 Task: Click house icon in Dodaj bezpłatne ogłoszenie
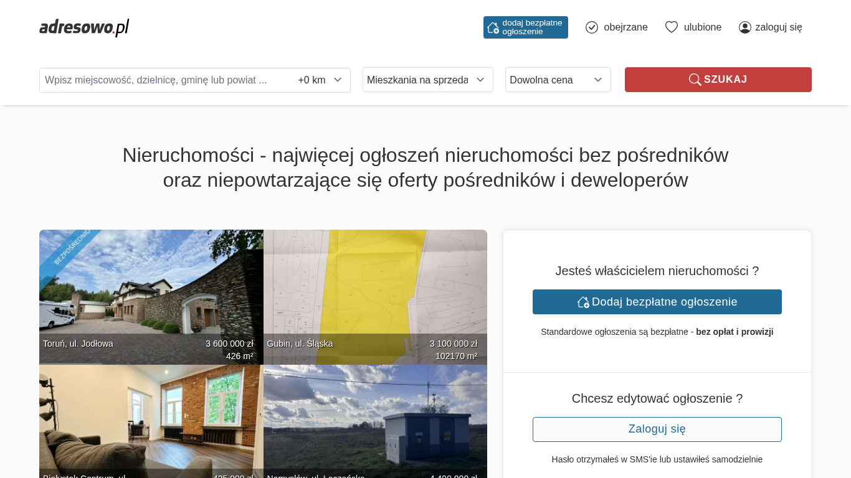point(583,302)
